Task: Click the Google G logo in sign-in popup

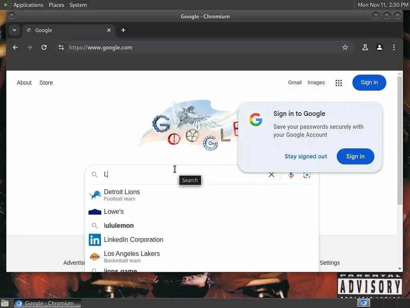Action: click(256, 120)
